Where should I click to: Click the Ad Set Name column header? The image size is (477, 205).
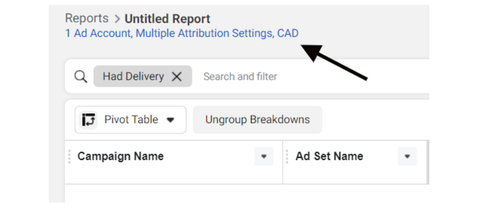pyautogui.click(x=329, y=157)
